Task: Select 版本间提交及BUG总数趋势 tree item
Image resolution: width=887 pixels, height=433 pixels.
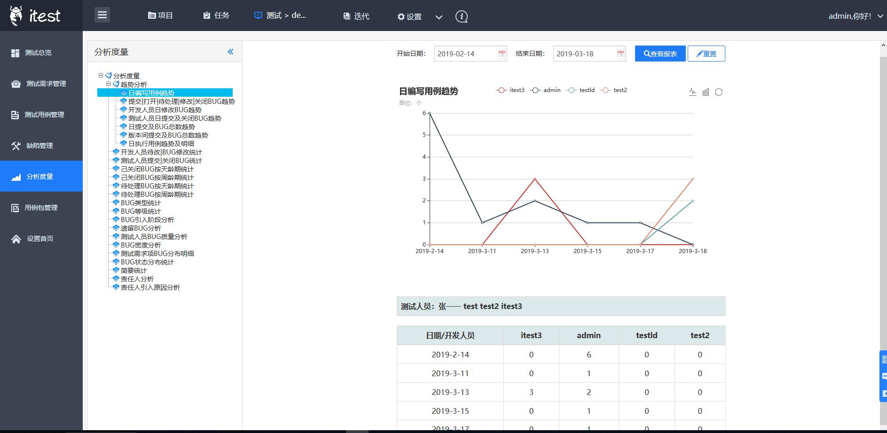Action: pyautogui.click(x=168, y=135)
